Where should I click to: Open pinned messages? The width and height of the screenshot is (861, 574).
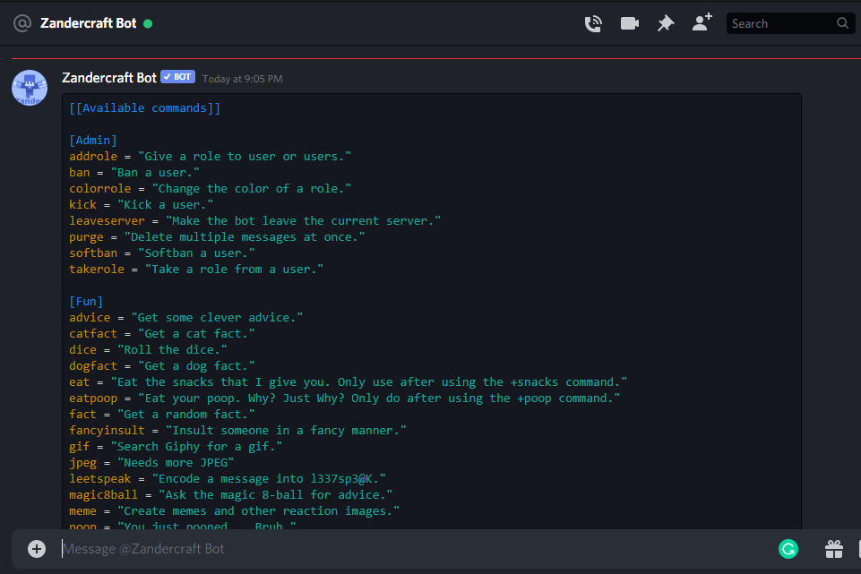click(x=666, y=23)
